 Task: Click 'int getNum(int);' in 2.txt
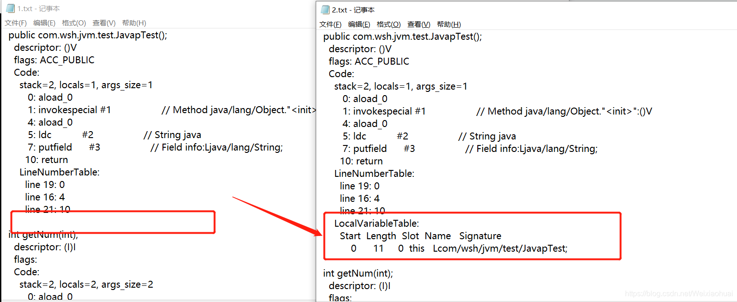click(x=358, y=273)
